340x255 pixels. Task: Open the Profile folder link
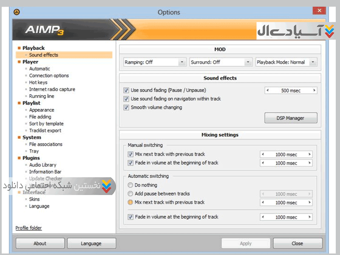28,228
